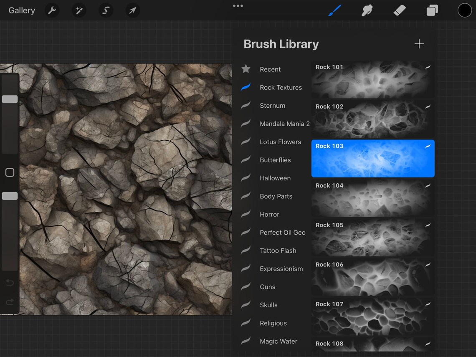476x357 pixels.
Task: Tap the Redo arrow on sidebar
Action: [10, 302]
